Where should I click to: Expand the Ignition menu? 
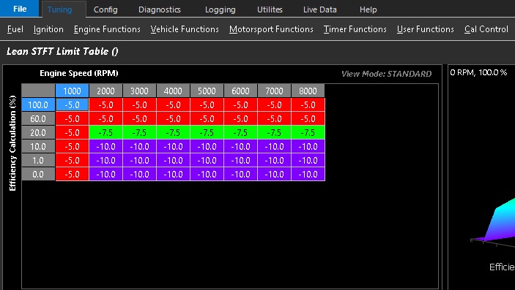tap(48, 29)
